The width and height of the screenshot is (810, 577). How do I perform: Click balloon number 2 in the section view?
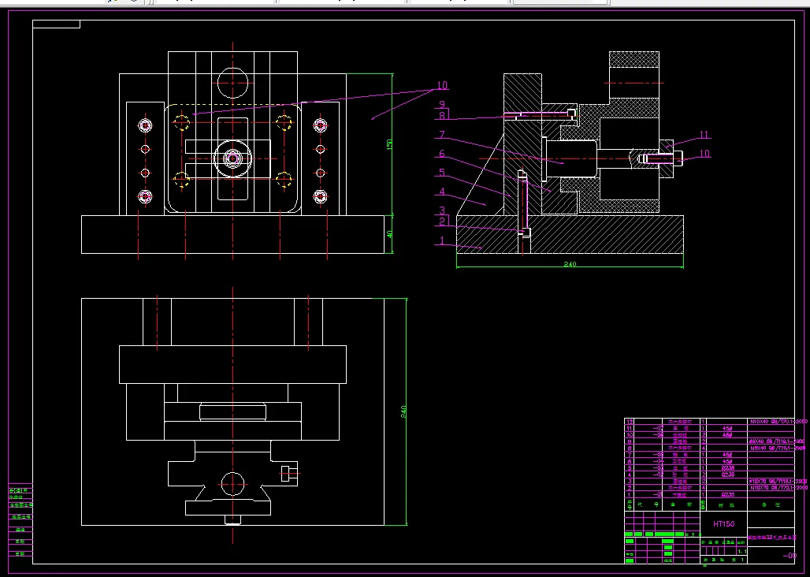tap(442, 221)
